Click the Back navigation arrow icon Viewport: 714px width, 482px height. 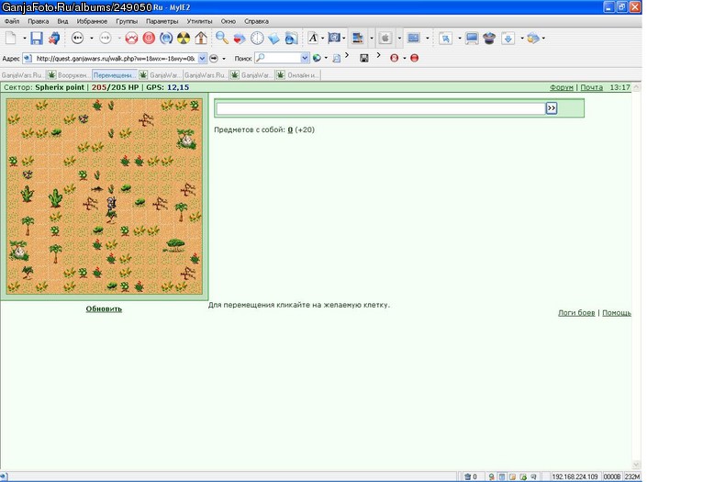77,38
